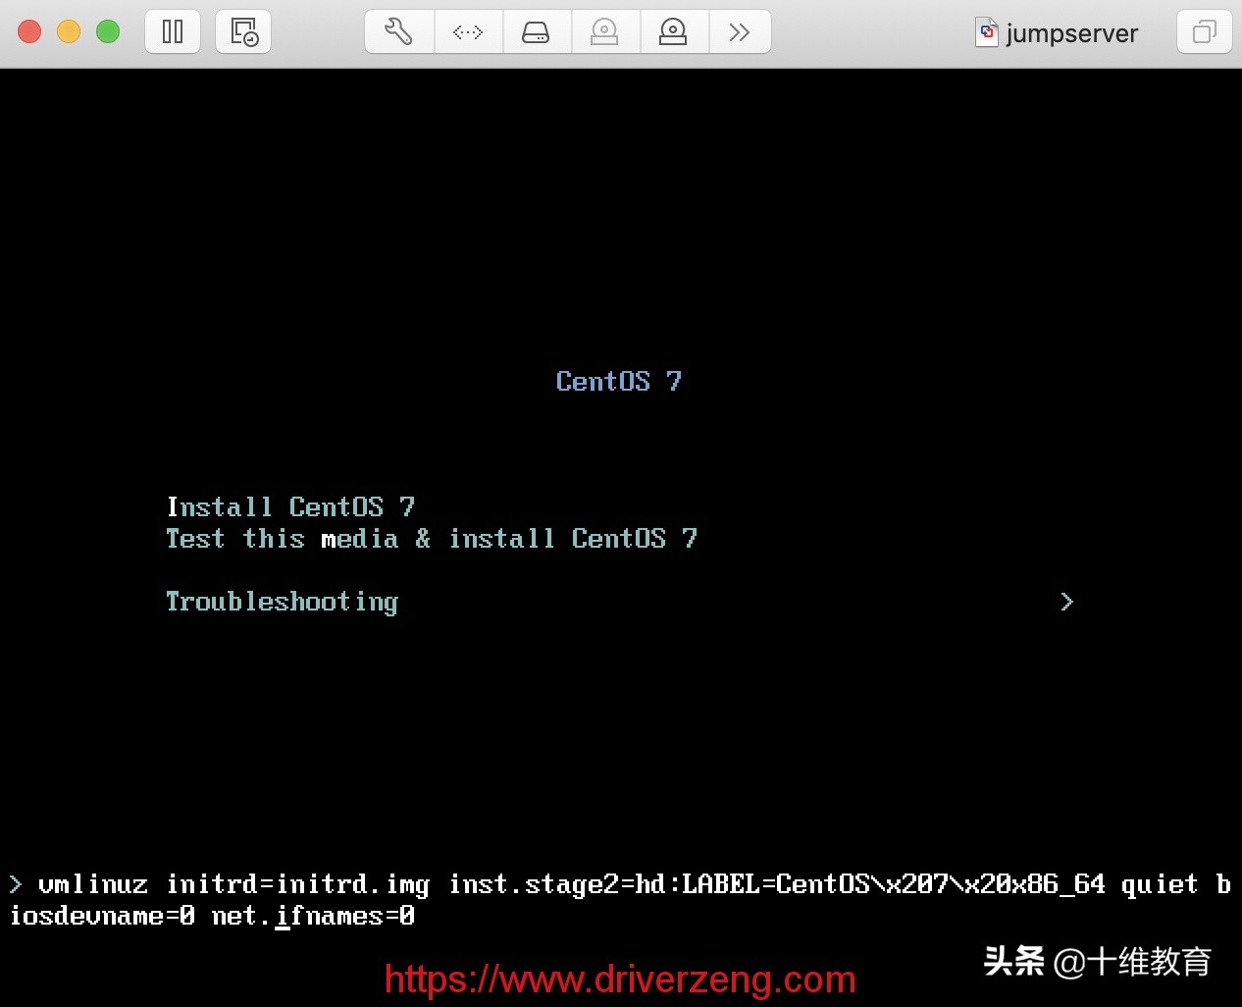
Task: Expand hidden toolbar items with double-arrow
Action: (740, 31)
